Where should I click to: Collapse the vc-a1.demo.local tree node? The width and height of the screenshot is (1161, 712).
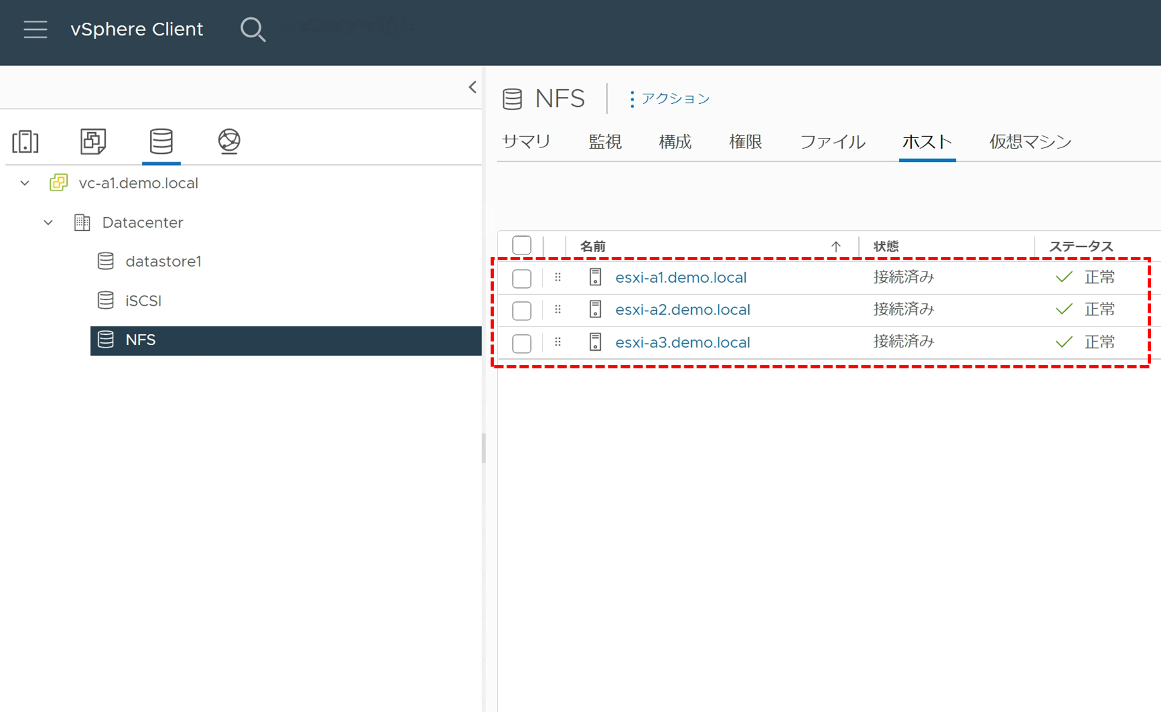pyautogui.click(x=25, y=183)
